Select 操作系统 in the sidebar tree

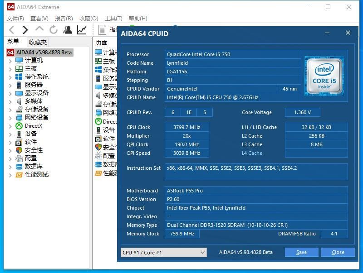pos(37,77)
